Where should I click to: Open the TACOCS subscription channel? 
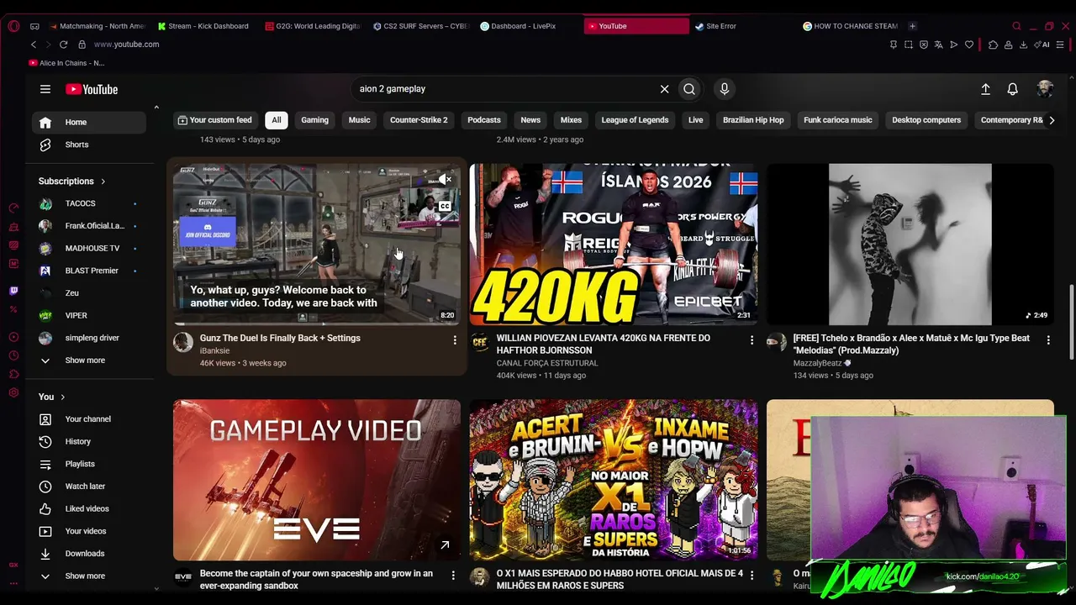point(89,203)
